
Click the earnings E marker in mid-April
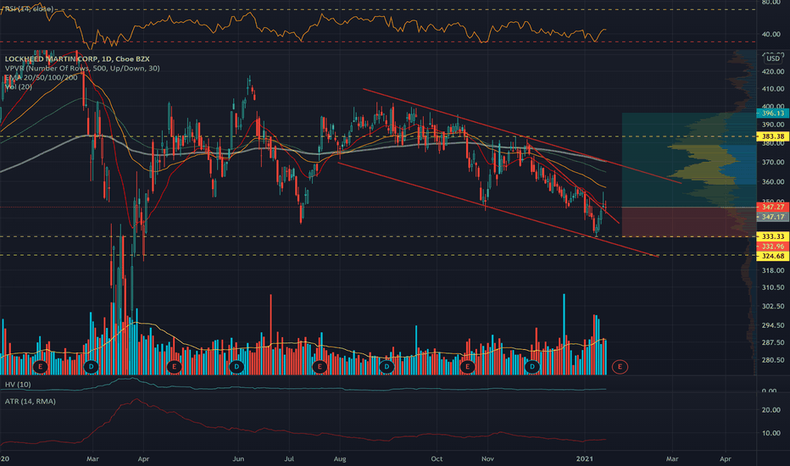point(174,366)
